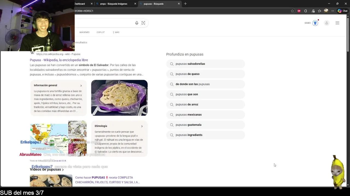
Task: Open the COPILOT search tab
Action: tap(101, 32)
